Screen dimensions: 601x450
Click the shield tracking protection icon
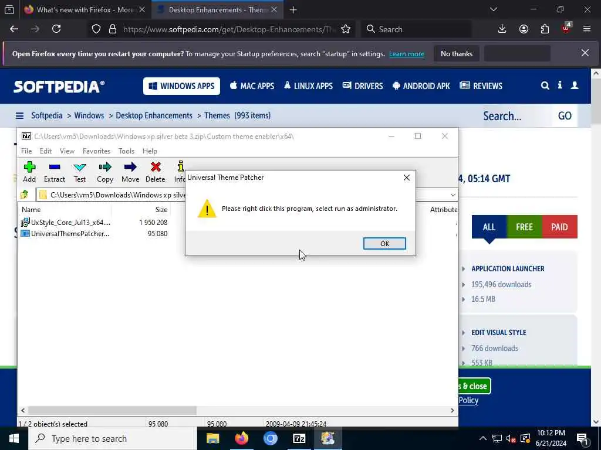point(96,29)
